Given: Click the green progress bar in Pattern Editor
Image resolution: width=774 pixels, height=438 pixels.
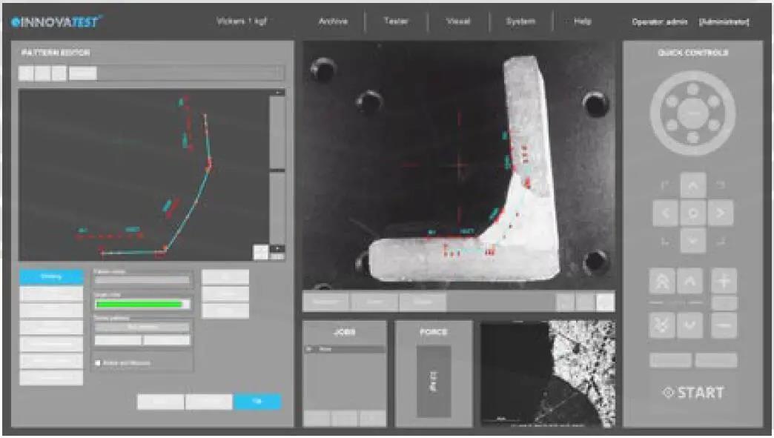Looking at the screenshot, I should click(142, 305).
